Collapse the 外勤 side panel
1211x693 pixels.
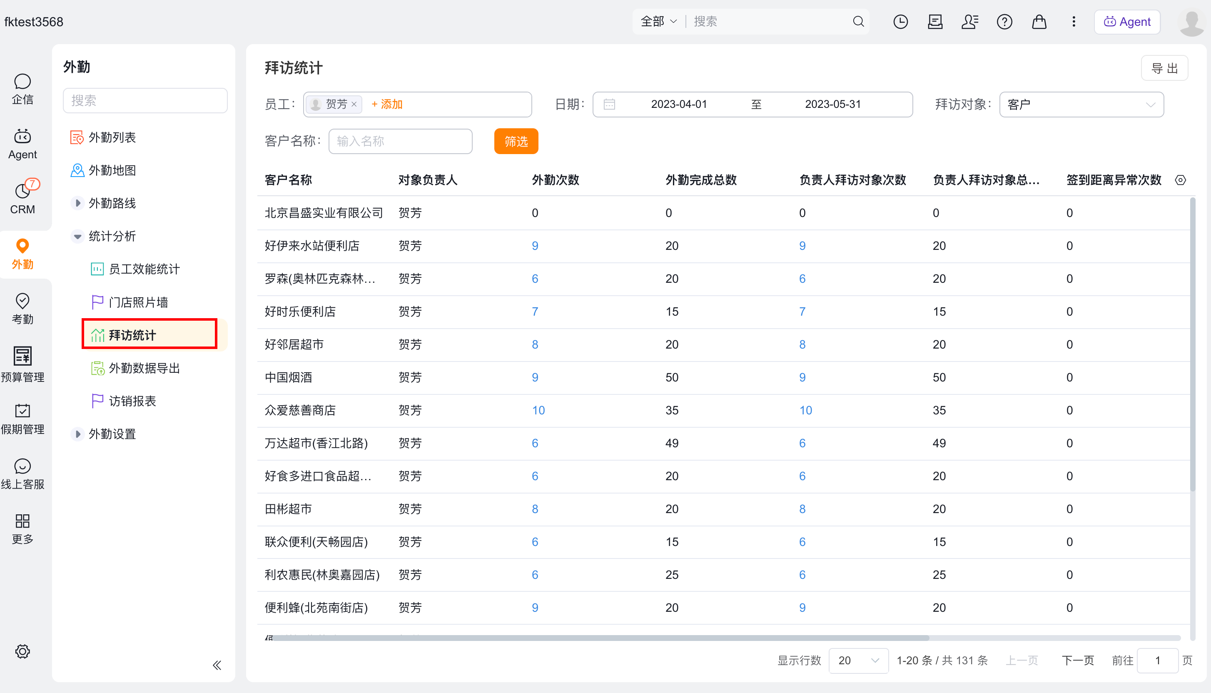(217, 665)
